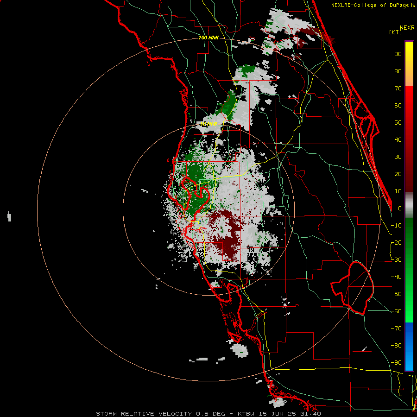
Task: Click the 90 knot label on the scale
Action: click(x=398, y=54)
